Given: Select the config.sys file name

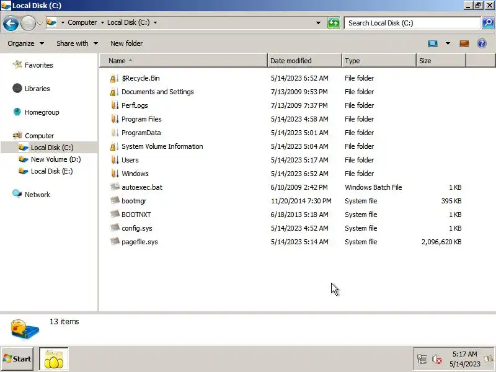Looking at the screenshot, I should coord(136,228).
